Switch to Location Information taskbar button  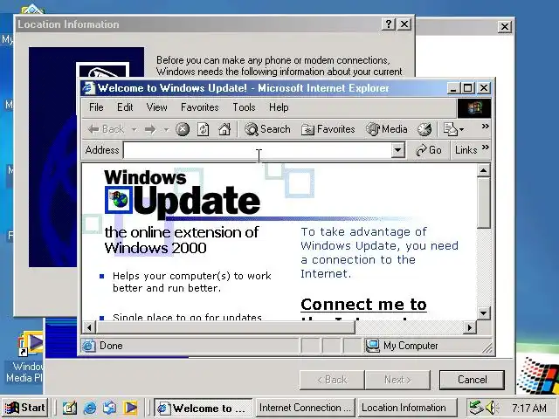click(407, 408)
